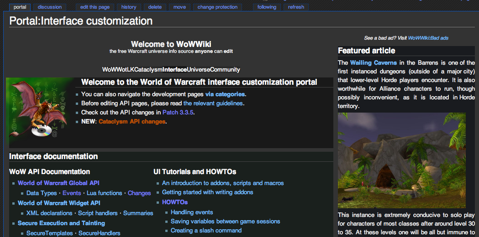This screenshot has height=237, width=479.
Task: Open World of Warcraft Global API
Action: [58, 183]
